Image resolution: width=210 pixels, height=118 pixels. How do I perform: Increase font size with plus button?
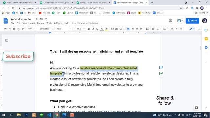pyautogui.click(x=84, y=29)
